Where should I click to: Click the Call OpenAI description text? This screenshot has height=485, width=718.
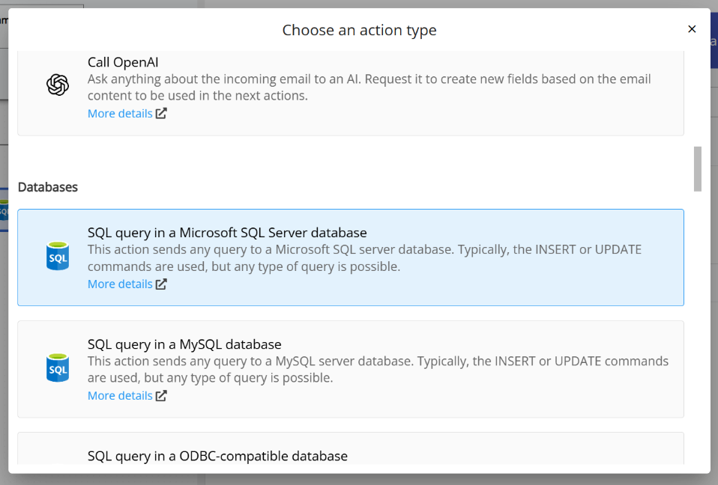click(x=369, y=88)
